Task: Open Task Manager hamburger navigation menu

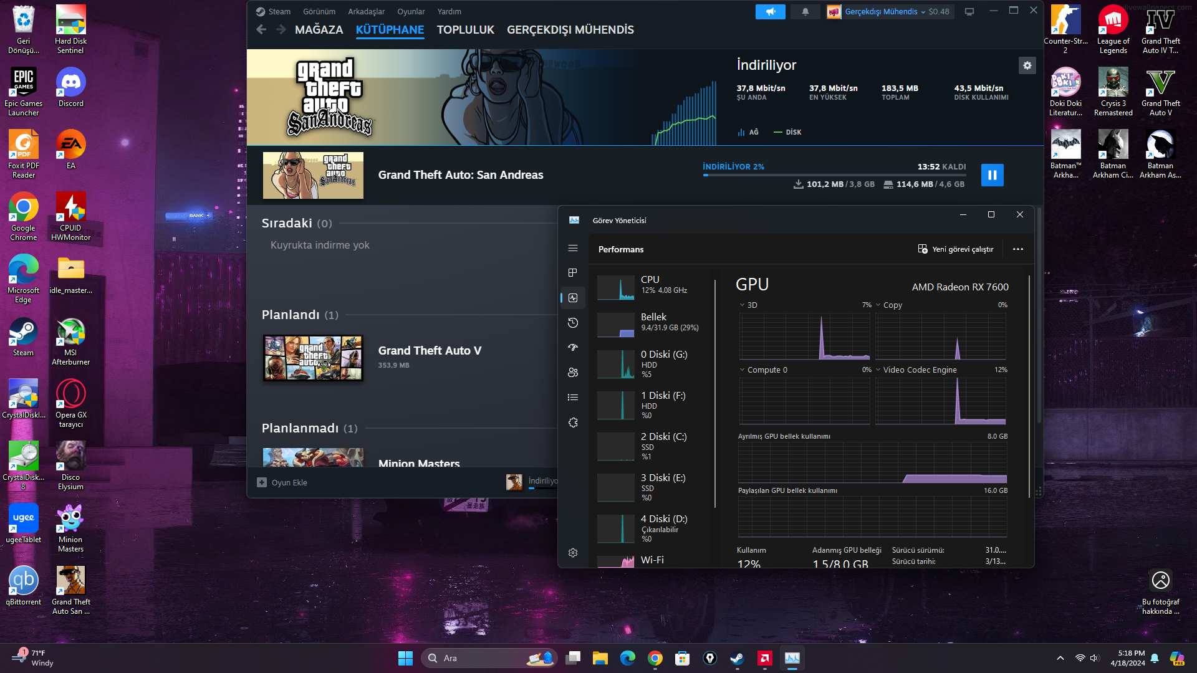Action: coord(573,248)
